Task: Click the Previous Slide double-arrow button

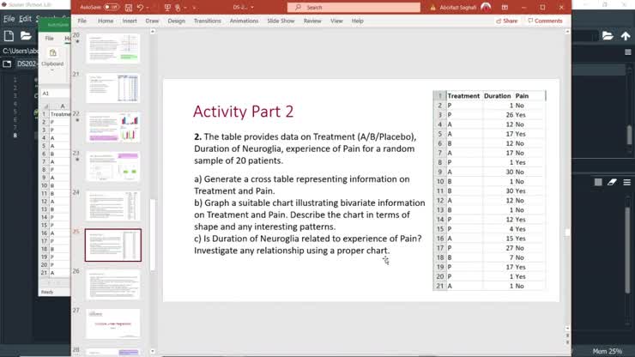Action: click(567, 336)
